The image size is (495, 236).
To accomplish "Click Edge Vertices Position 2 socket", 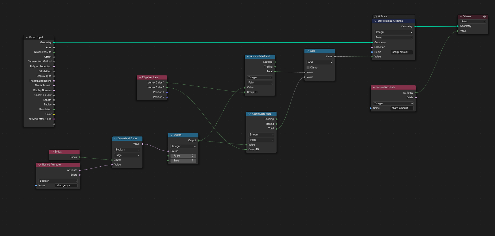I will 167,97.
